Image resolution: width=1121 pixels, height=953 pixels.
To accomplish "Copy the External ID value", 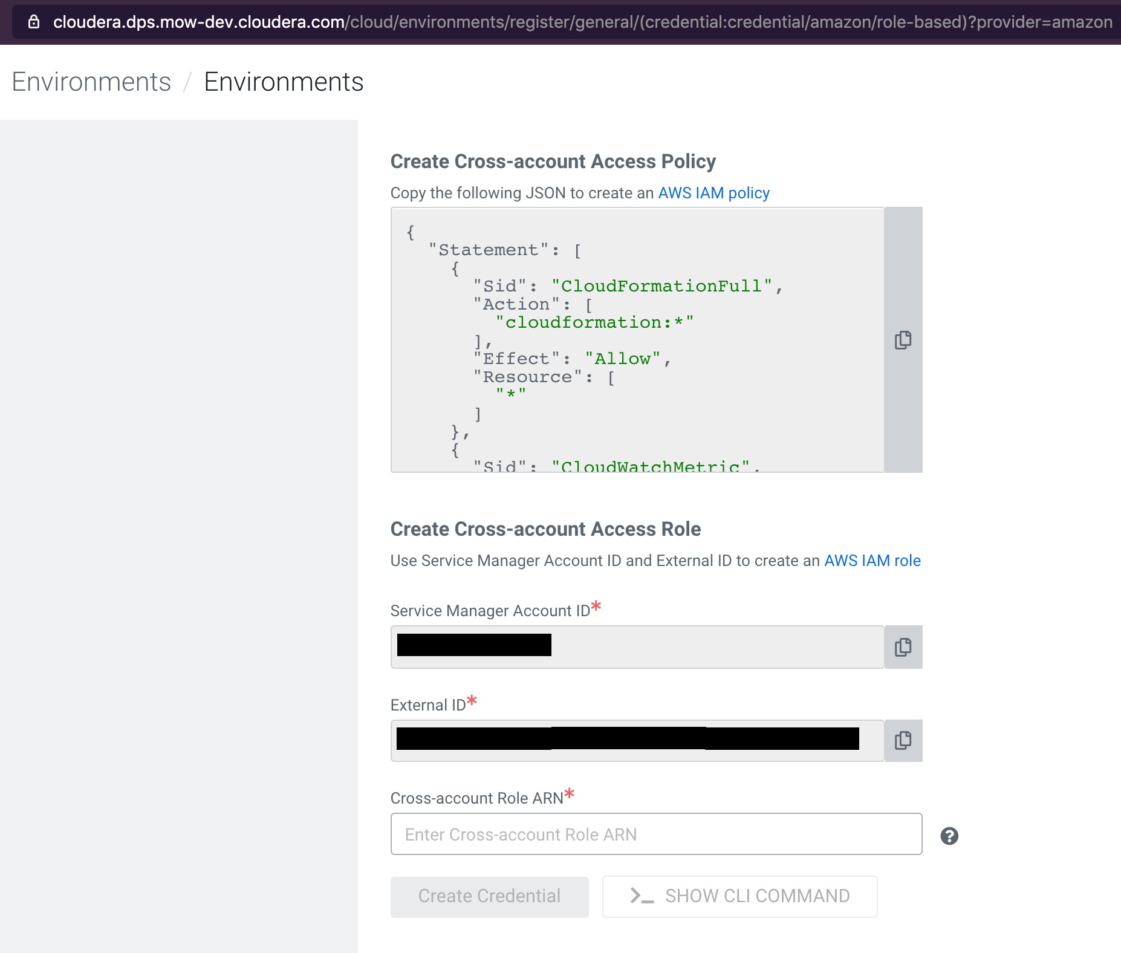I will click(x=903, y=740).
